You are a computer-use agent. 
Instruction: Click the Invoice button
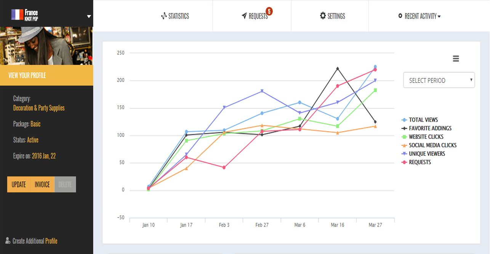click(42, 184)
